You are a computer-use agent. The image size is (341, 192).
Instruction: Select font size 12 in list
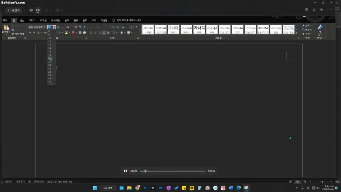click(x=50, y=45)
